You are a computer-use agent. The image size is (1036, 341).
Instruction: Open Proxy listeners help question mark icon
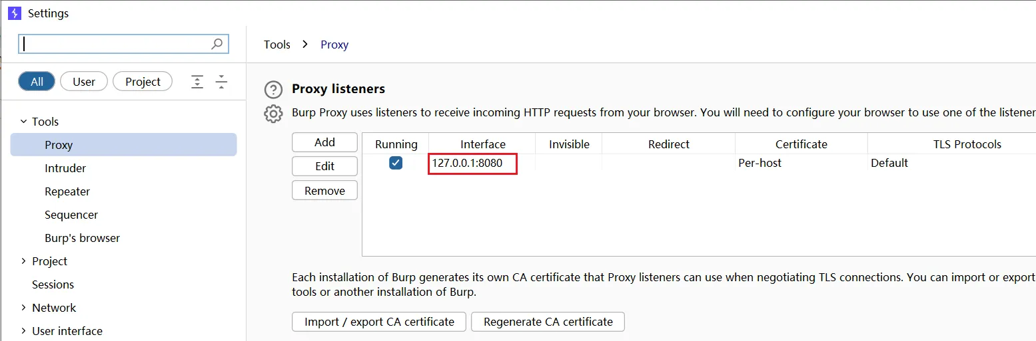click(273, 90)
